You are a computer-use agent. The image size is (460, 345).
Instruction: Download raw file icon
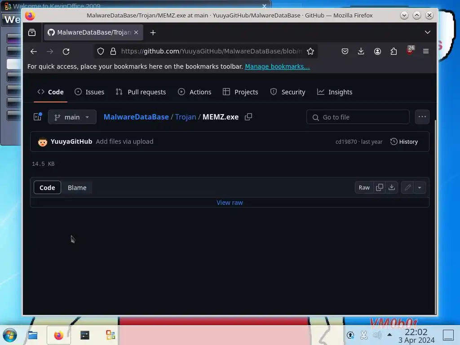point(392,187)
